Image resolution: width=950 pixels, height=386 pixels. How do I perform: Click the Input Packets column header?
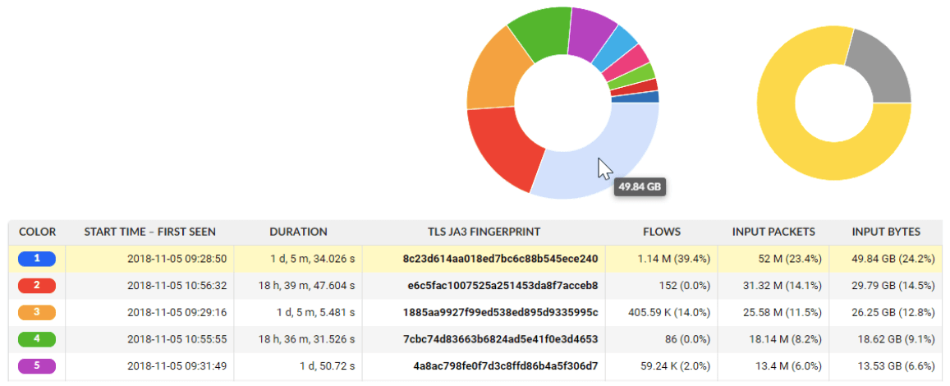click(773, 232)
